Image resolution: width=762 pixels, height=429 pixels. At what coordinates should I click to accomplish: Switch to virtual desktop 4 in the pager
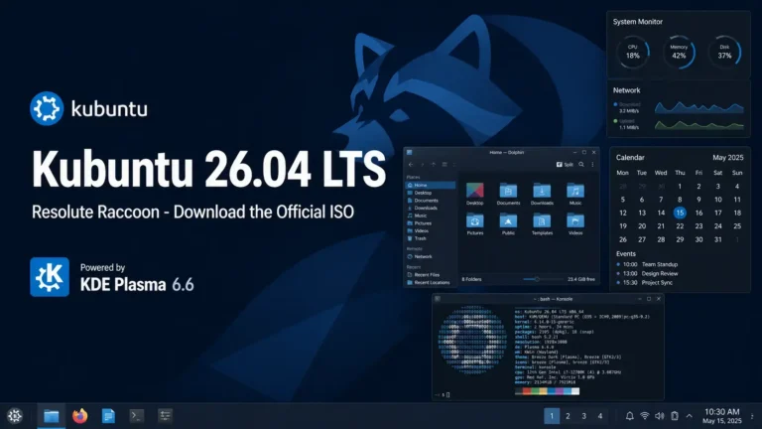click(600, 416)
